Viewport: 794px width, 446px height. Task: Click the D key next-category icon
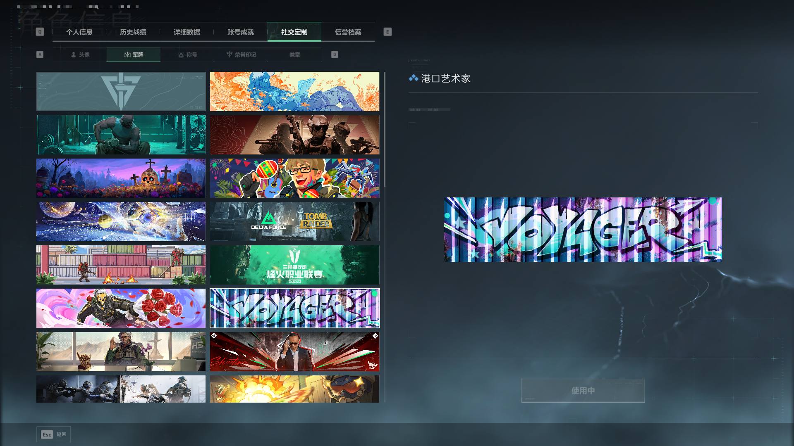coord(335,55)
